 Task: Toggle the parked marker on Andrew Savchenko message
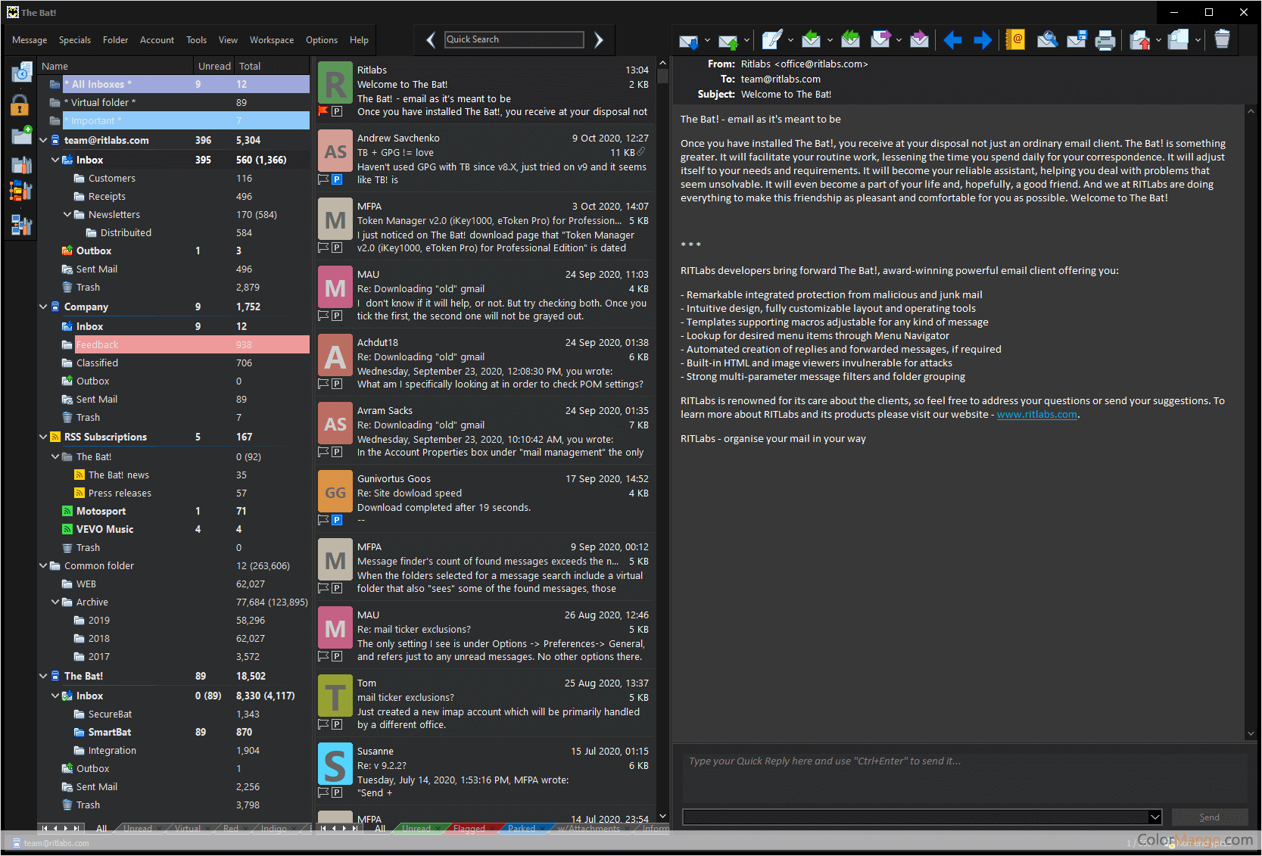[x=337, y=179]
